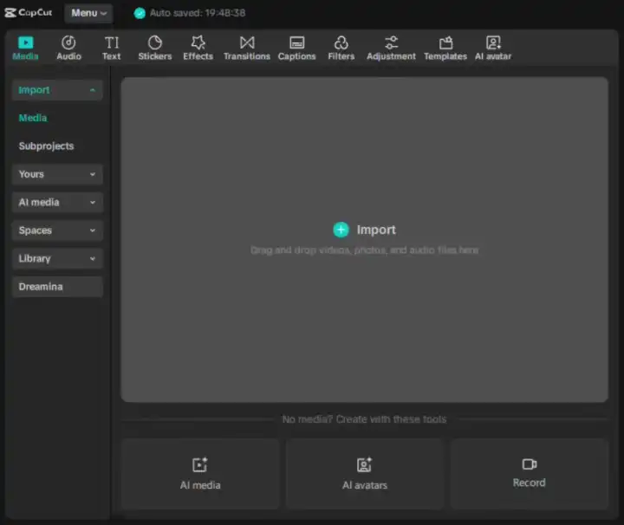Open the Stickers panel icon
Viewport: 624px width, 525px height.
[x=155, y=42]
